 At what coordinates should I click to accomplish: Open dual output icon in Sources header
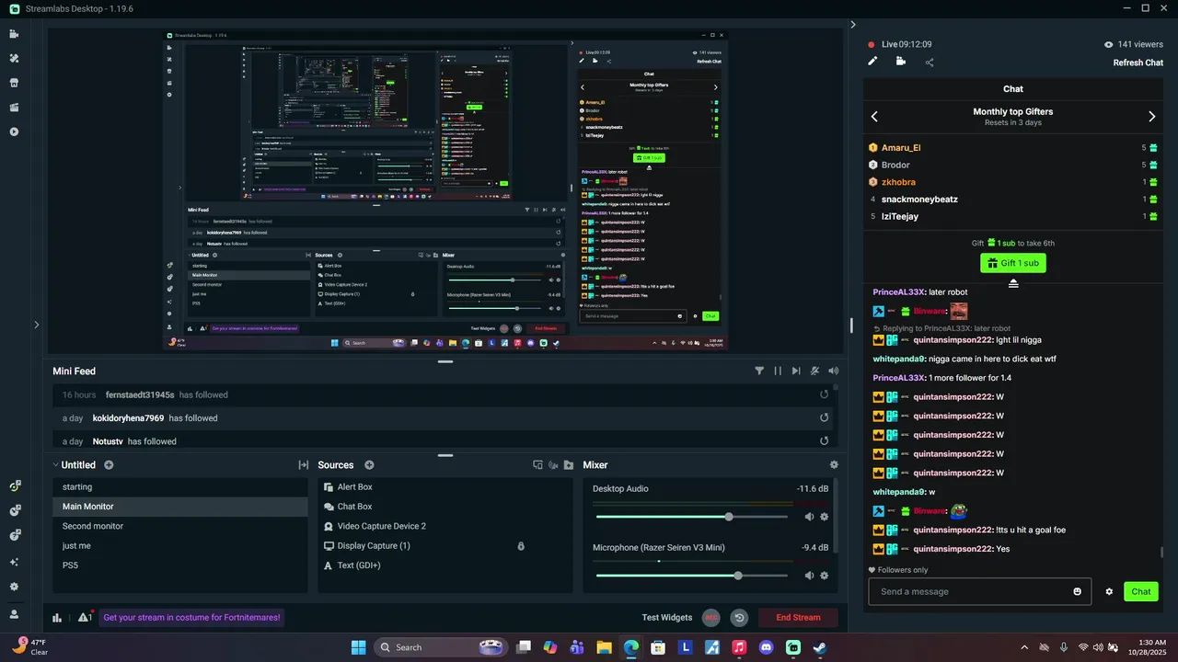pos(537,465)
